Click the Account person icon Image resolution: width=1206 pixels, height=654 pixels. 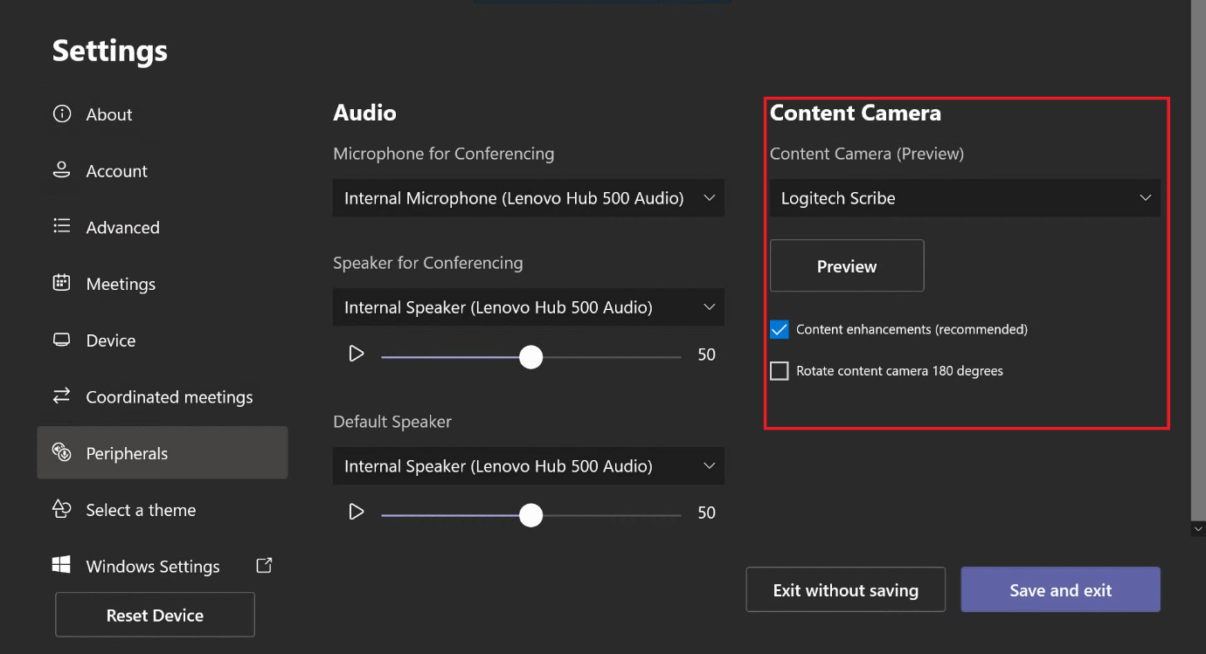[x=61, y=170]
